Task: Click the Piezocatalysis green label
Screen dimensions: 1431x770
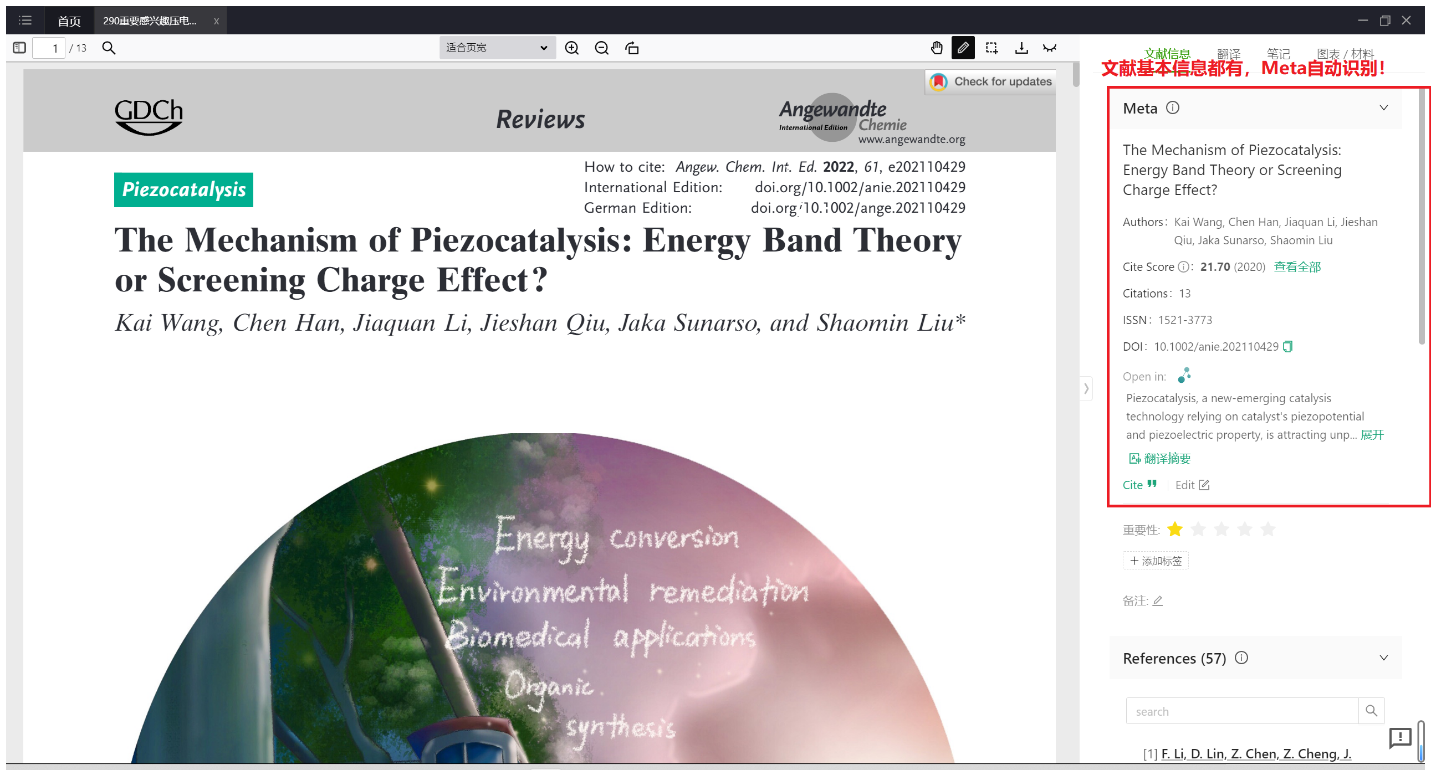Action: coord(184,190)
